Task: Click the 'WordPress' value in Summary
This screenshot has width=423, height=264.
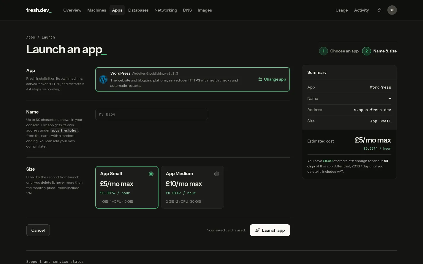Action: tap(381, 87)
